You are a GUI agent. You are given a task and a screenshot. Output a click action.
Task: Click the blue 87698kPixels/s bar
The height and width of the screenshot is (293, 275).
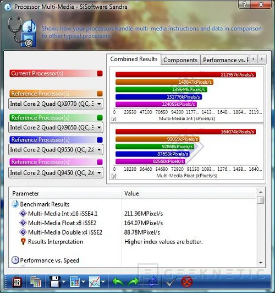point(152,154)
